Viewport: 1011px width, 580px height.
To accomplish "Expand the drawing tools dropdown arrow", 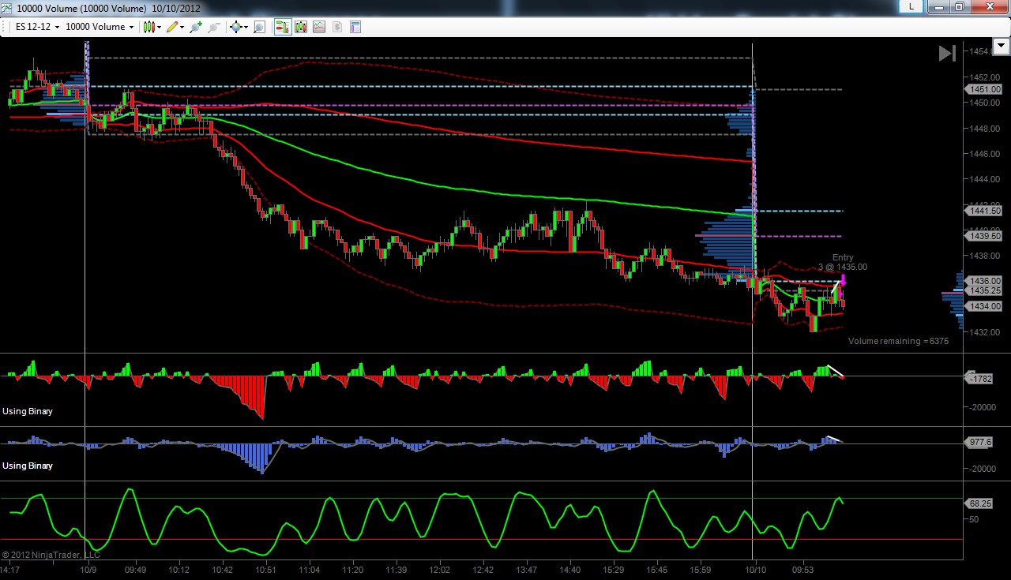I will coord(182,27).
